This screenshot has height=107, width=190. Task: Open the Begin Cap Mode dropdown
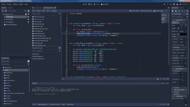(x=183, y=53)
